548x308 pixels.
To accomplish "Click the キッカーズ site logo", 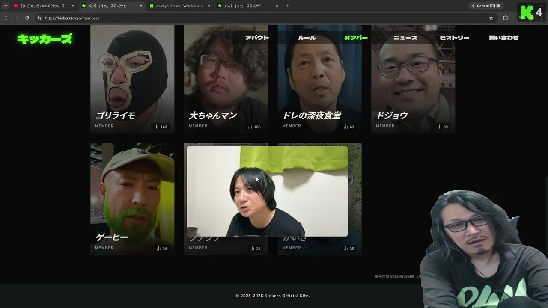I will click(x=45, y=38).
